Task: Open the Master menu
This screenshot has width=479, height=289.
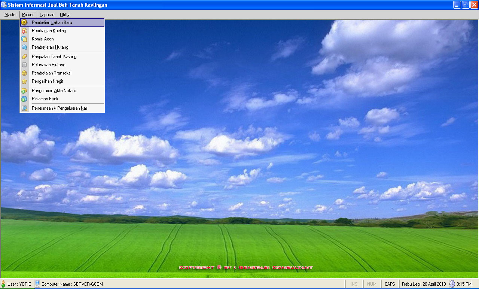Action: [10, 15]
